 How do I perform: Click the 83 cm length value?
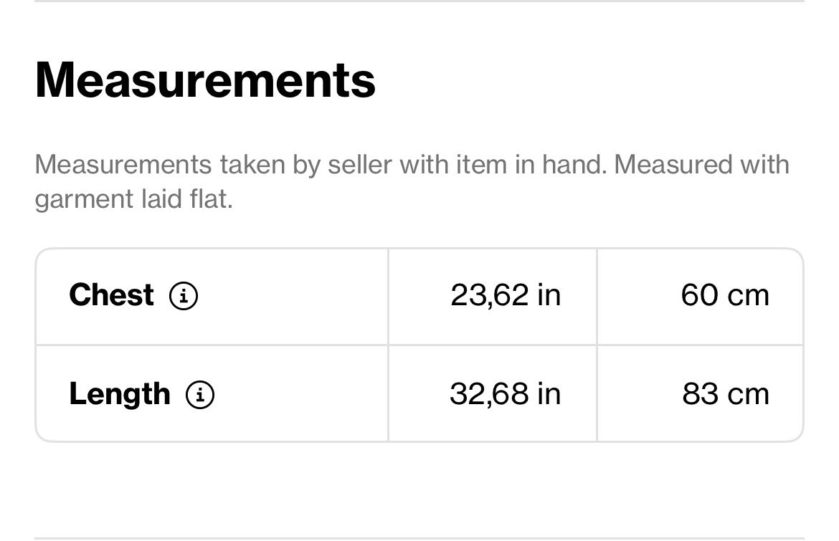tap(726, 394)
